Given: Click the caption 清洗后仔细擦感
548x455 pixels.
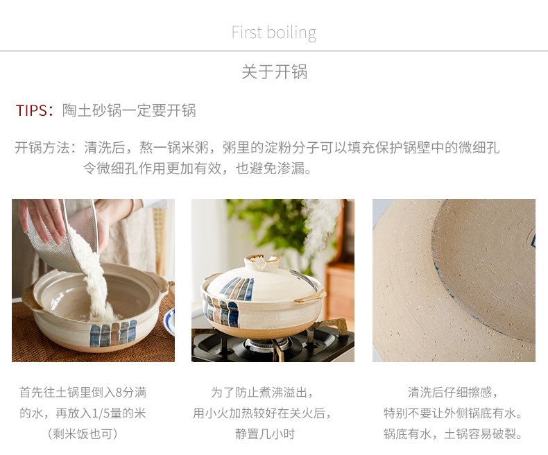Looking at the screenshot, I should click(x=453, y=393).
